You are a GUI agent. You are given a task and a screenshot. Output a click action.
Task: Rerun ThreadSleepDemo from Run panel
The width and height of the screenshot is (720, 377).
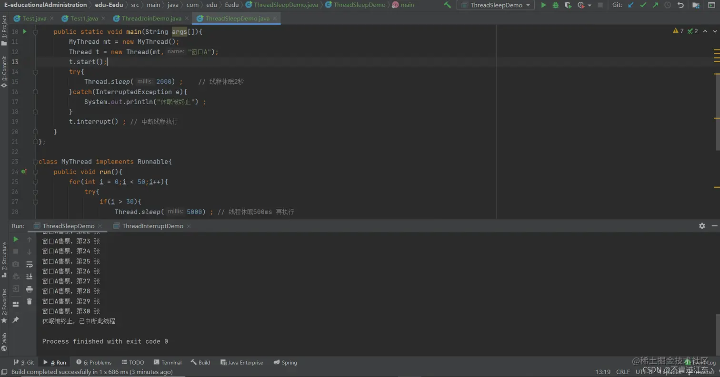coord(16,239)
